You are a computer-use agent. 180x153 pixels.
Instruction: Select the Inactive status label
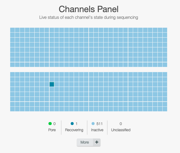(x=97, y=130)
